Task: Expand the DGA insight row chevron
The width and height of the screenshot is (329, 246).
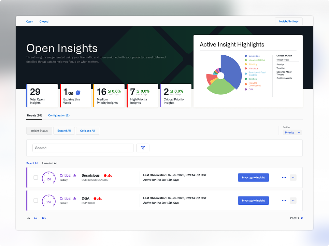Action: (x=293, y=201)
